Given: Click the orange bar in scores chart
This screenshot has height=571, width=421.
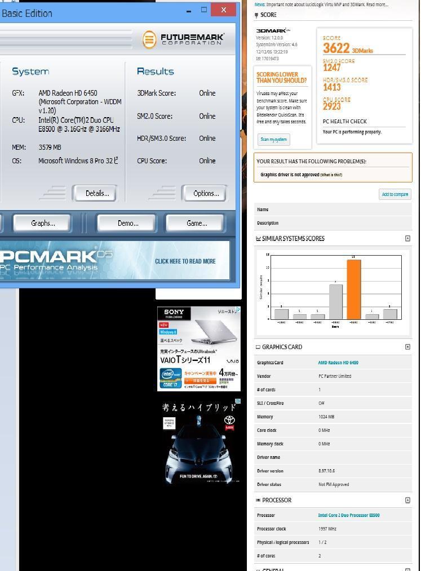Looking at the screenshot, I should pos(353,289).
